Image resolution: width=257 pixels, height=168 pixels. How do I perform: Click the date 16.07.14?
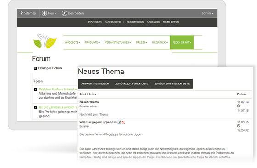pyautogui.click(x=243, y=102)
